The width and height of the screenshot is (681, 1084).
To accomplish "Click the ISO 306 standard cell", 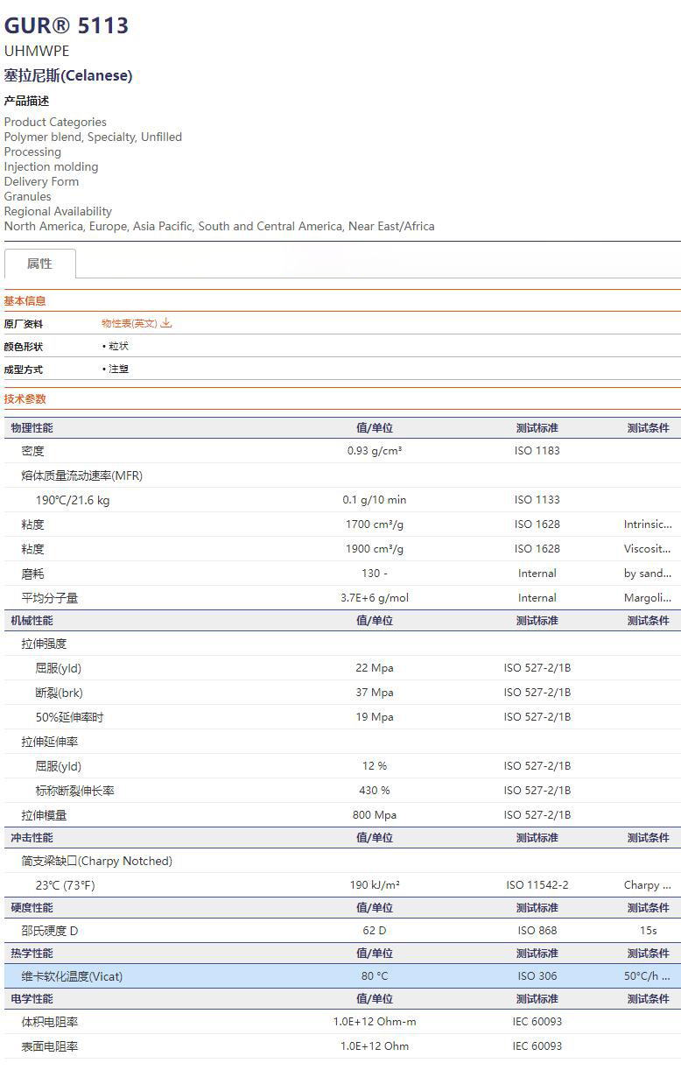I will (537, 976).
